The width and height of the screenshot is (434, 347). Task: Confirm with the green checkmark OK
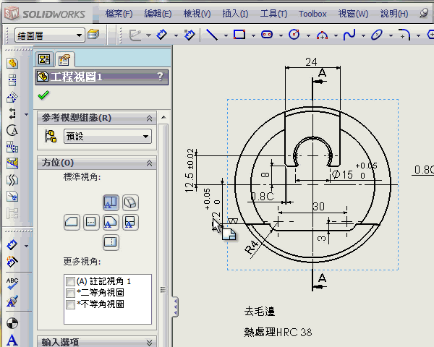(x=43, y=95)
